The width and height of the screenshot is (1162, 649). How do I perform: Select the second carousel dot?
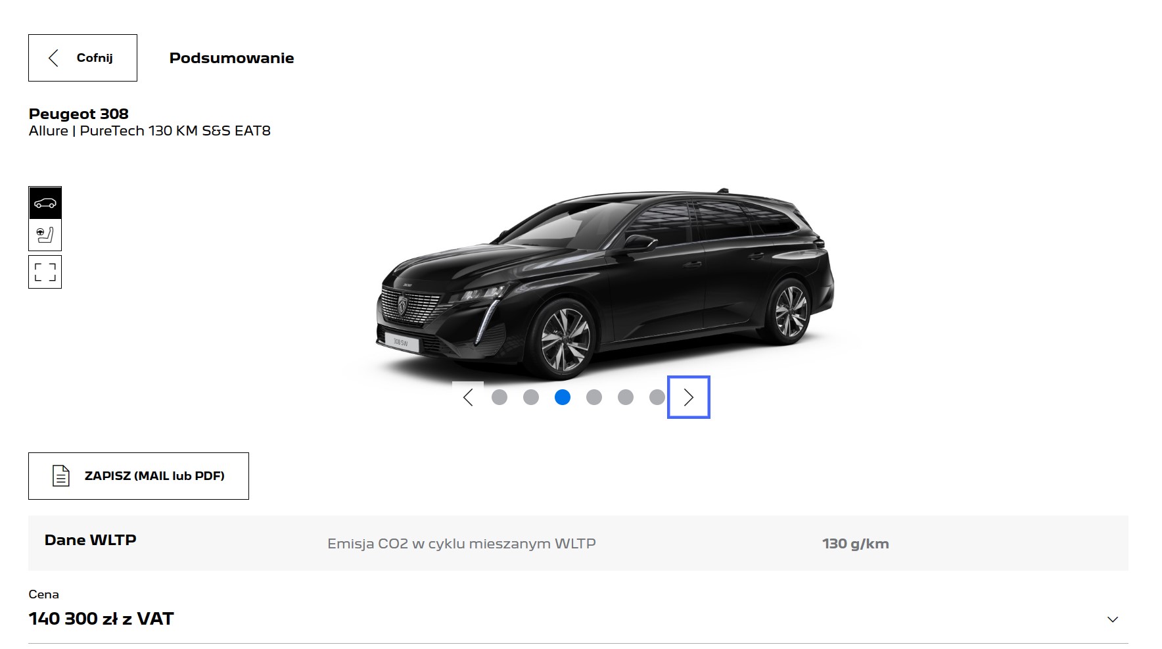(x=531, y=397)
